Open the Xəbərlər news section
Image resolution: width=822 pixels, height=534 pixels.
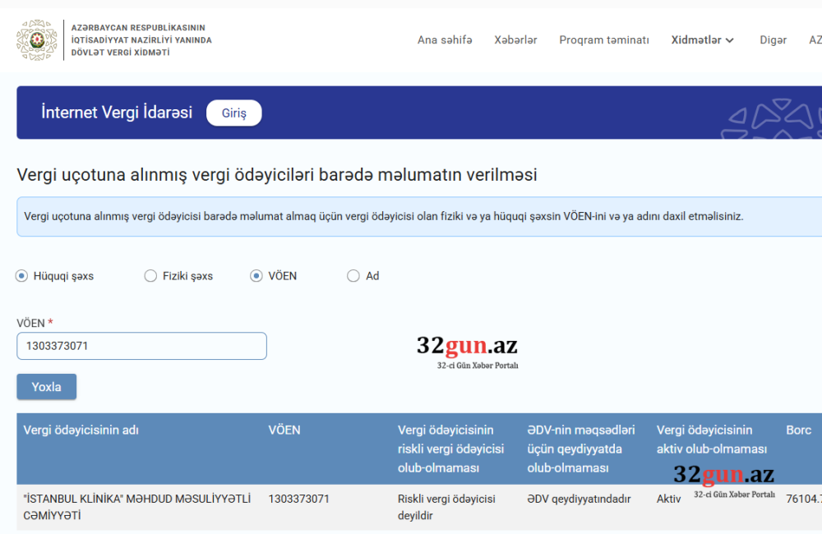click(515, 39)
